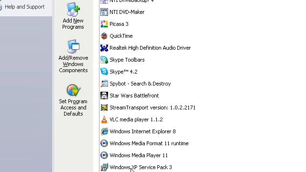Open Add New Programs icon
Screen dimensions: 306x172
[73, 10]
